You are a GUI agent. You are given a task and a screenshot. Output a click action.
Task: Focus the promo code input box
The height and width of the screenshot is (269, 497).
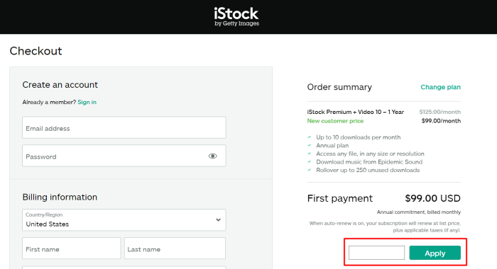click(376, 253)
